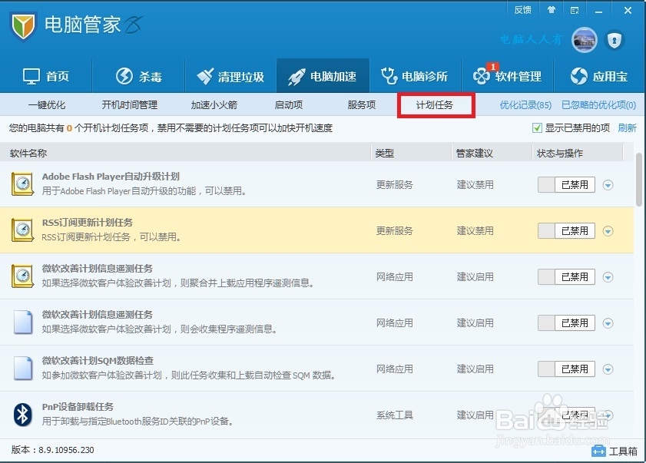Expand details arrow on RSS订阅更新计划任务 row
Screen dimensions: 646x463
click(x=607, y=230)
